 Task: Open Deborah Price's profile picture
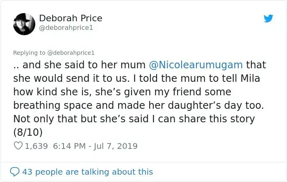(x=24, y=24)
